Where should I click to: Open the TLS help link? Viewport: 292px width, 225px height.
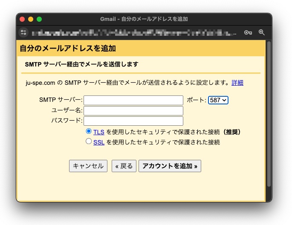click(99, 132)
